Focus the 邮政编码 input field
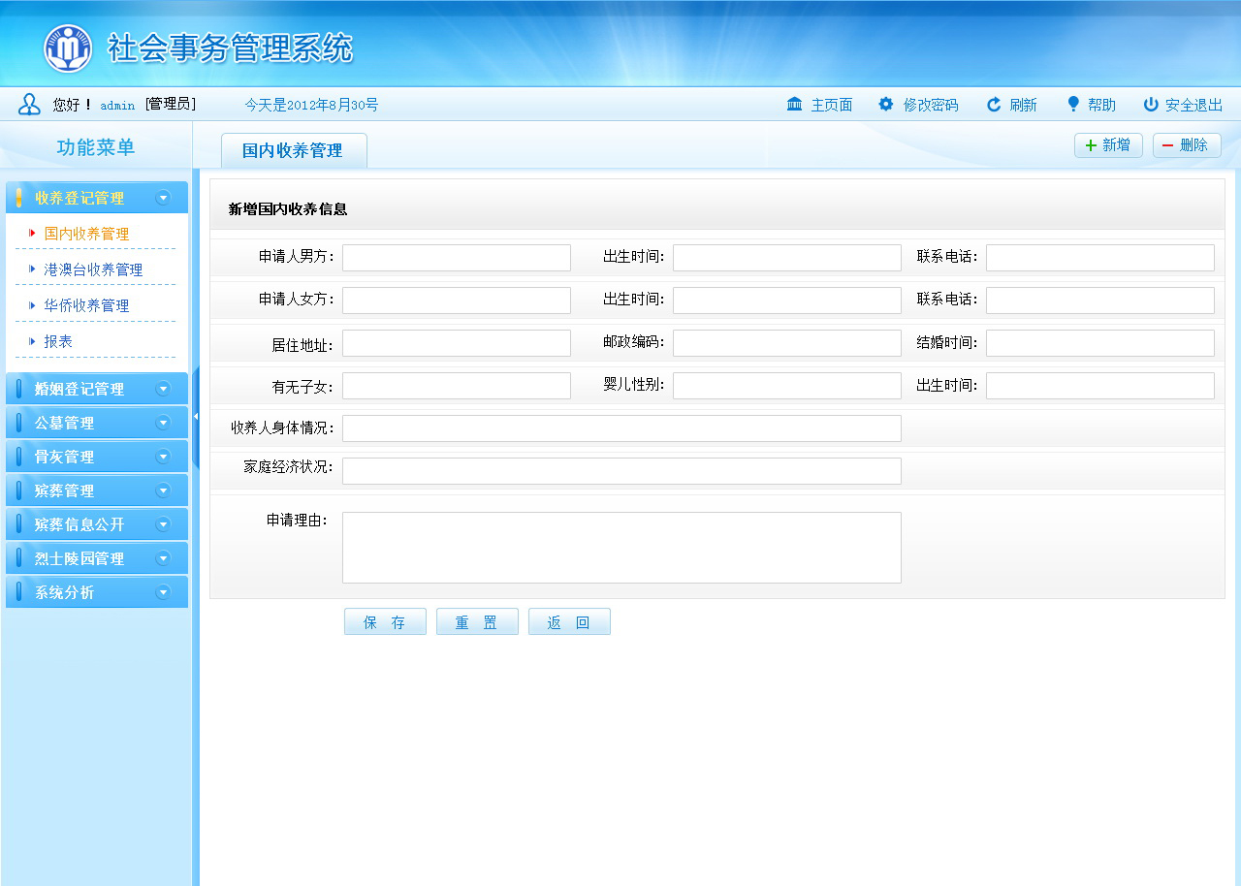This screenshot has height=886, width=1241. pyautogui.click(x=787, y=343)
